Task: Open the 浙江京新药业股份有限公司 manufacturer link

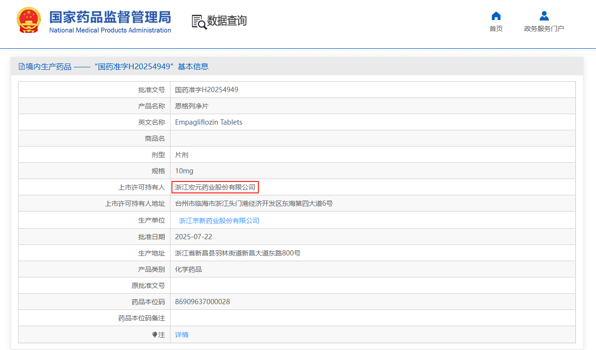Action: coord(219,221)
